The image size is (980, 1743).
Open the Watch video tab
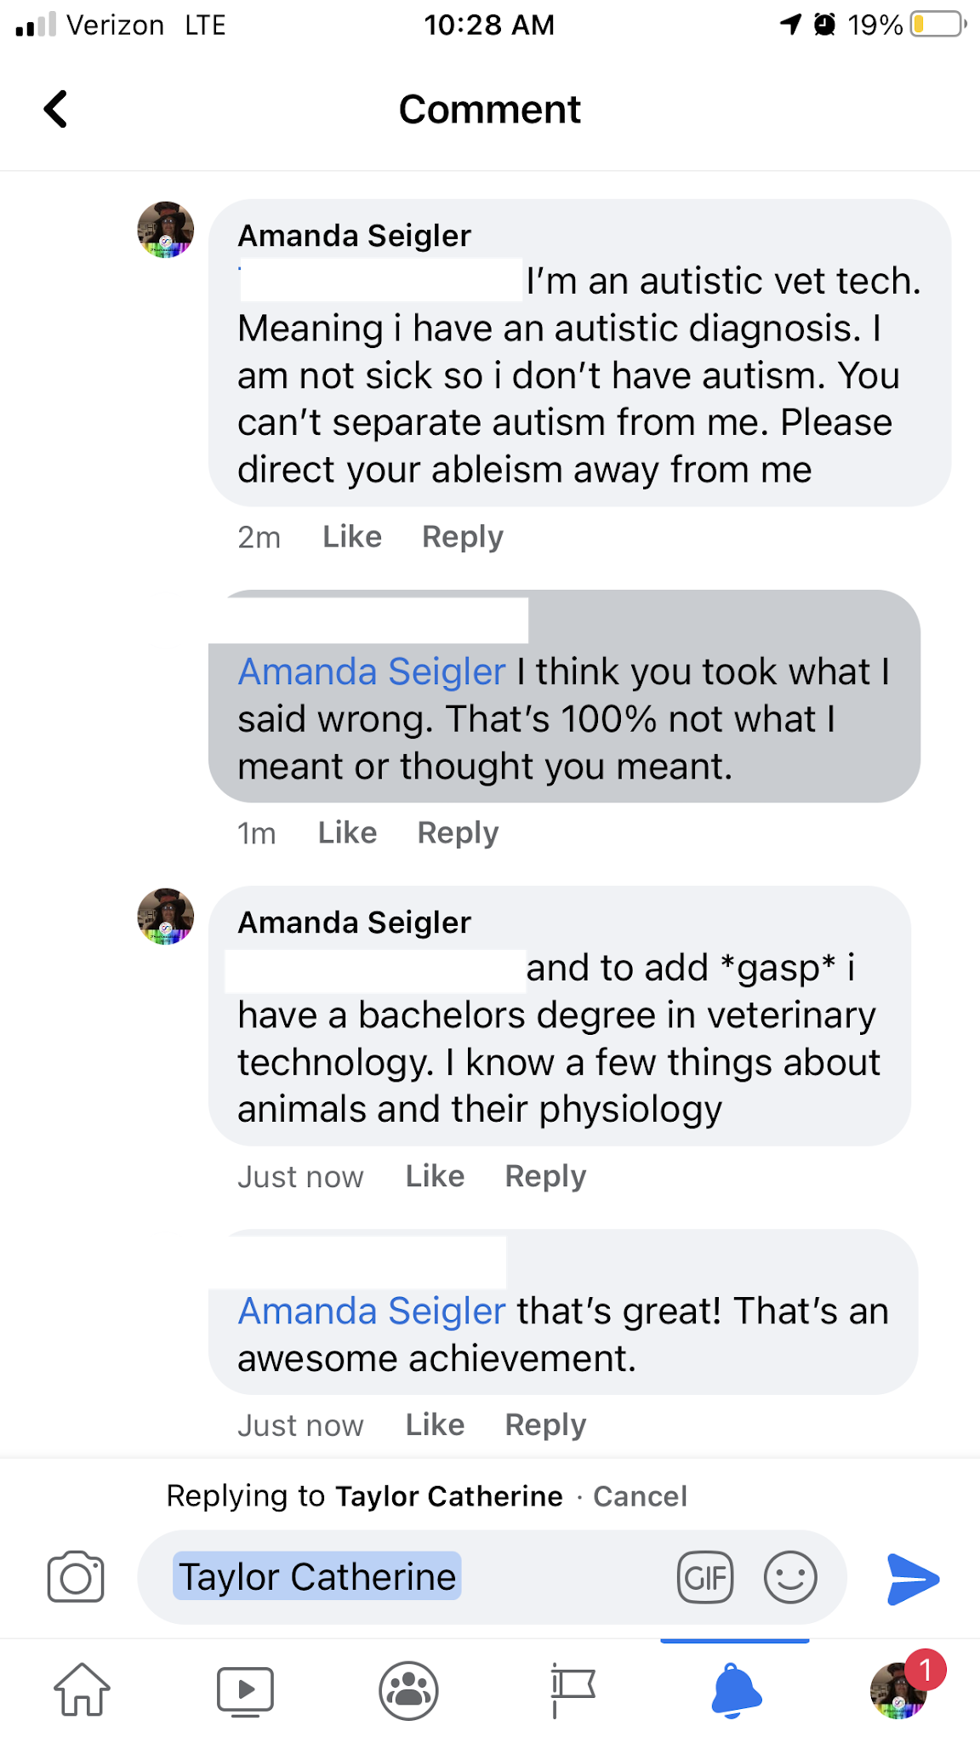(x=245, y=1689)
